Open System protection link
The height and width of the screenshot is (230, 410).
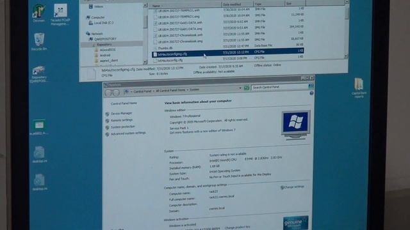pyautogui.click(x=123, y=126)
